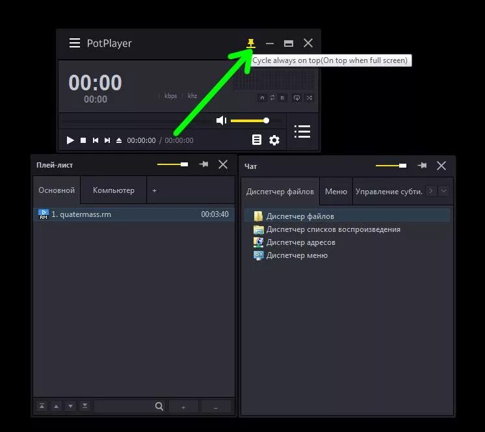The image size is (485, 432).
Task: Click the 00:03:40 duration value
Action: 215,214
